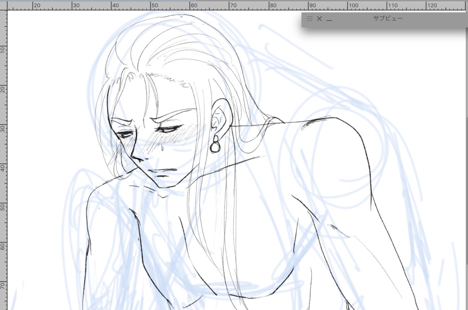Click the 120 mark on horizontal ruler
468x310 pixels.
pyautogui.click(x=430, y=5)
